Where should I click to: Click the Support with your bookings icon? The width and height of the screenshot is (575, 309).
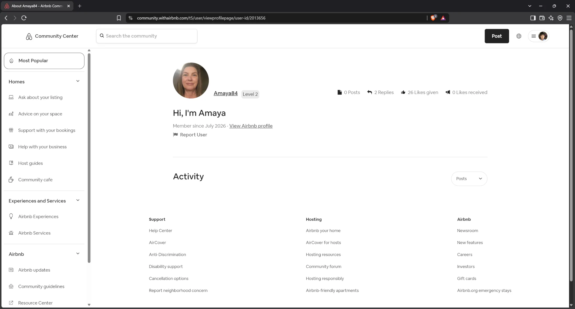click(11, 130)
